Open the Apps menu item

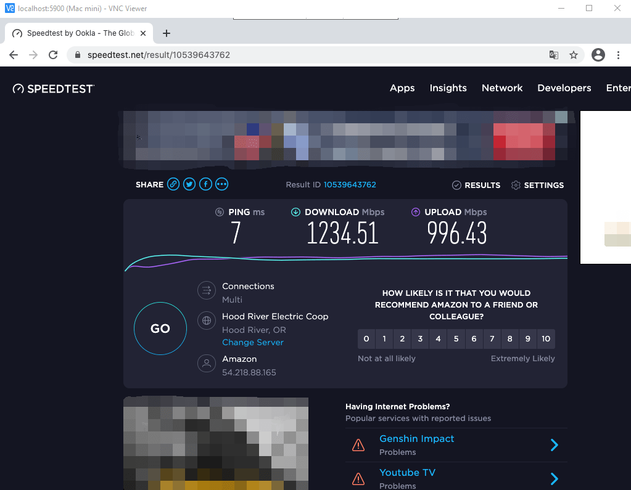pos(402,88)
